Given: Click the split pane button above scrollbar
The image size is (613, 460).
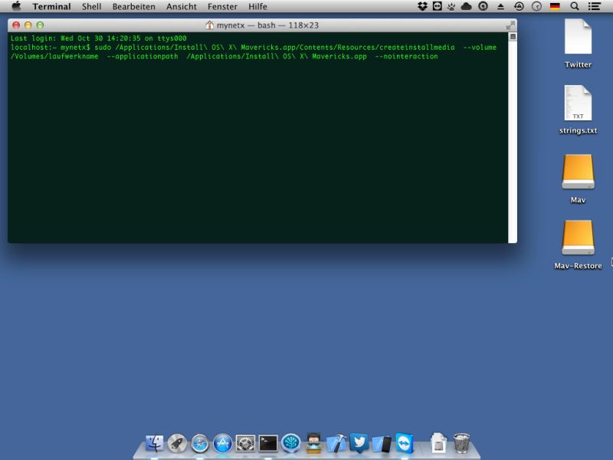Looking at the screenshot, I should click(513, 37).
